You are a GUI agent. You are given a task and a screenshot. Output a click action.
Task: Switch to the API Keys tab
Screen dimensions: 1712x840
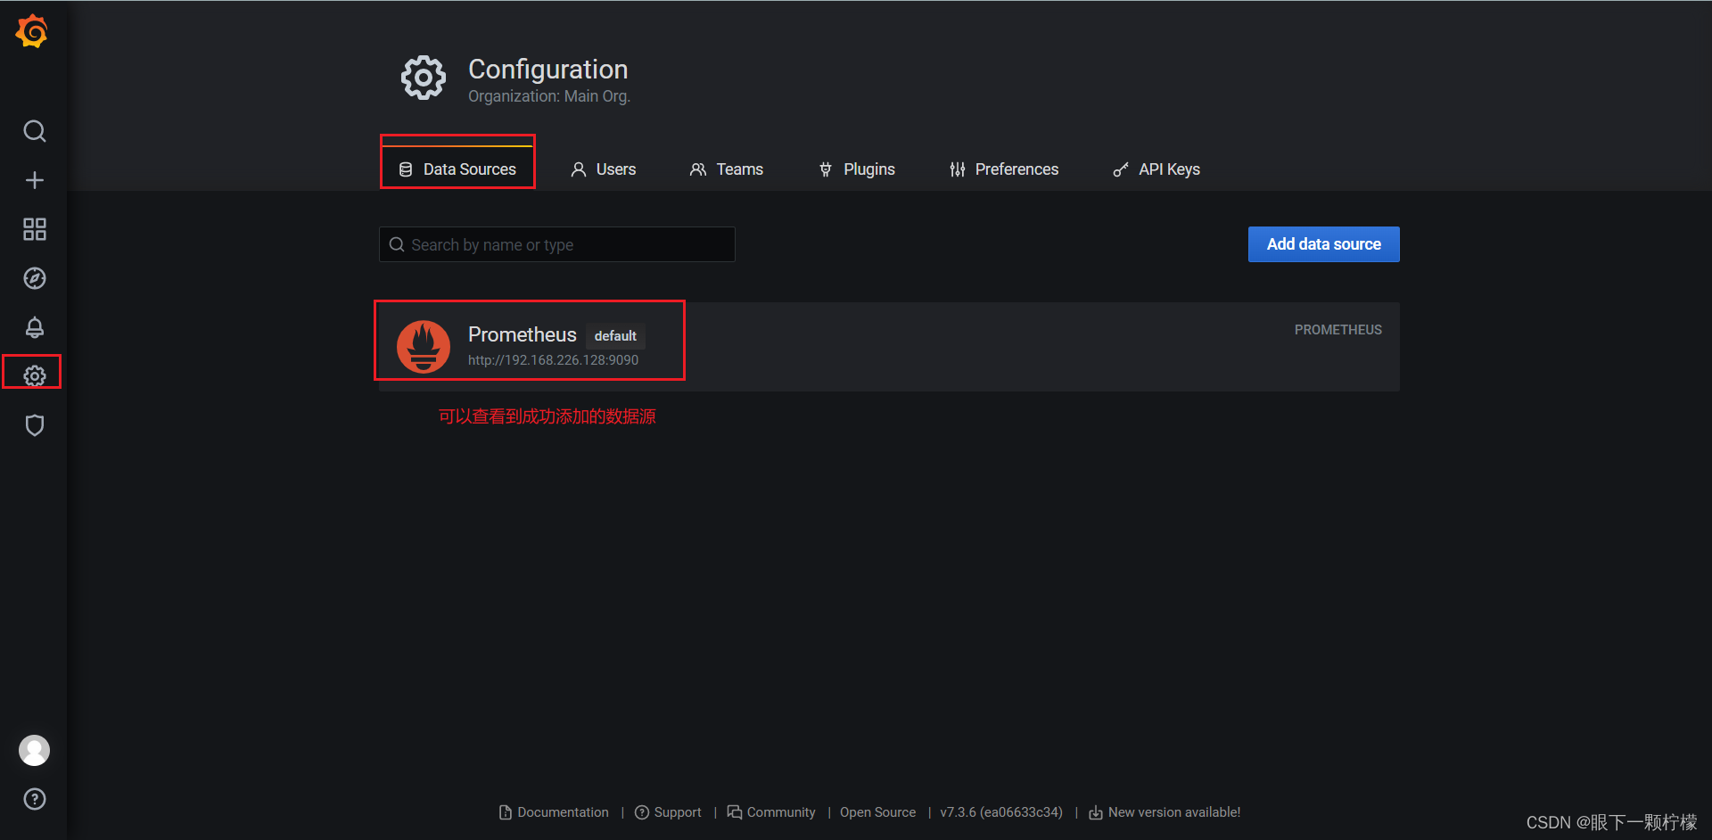(1156, 169)
